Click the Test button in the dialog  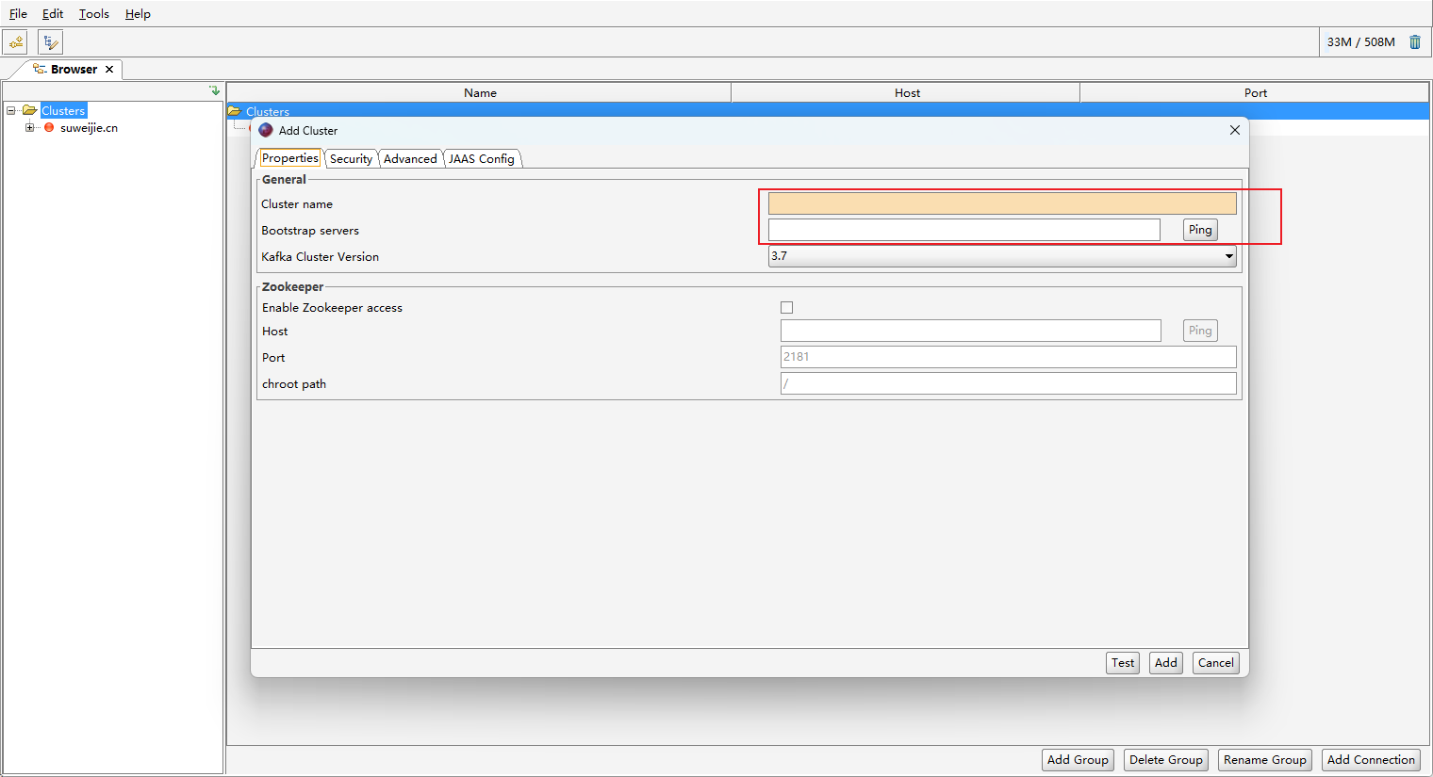pos(1122,662)
